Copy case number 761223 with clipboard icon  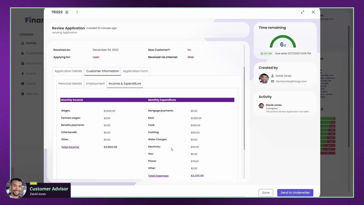click(67, 12)
